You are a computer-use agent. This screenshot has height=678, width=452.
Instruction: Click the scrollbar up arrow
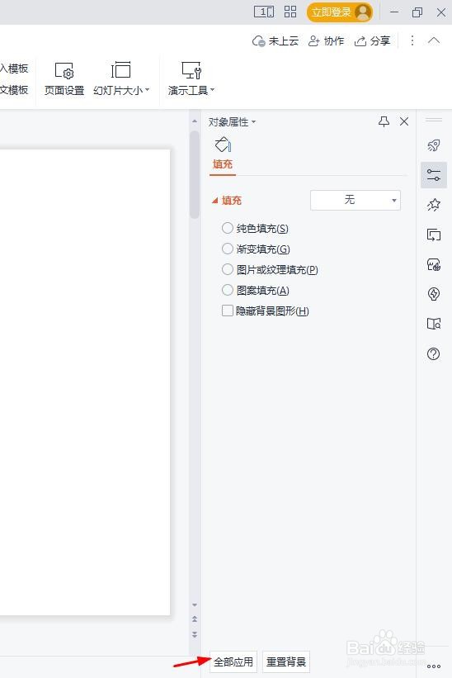pos(195,121)
